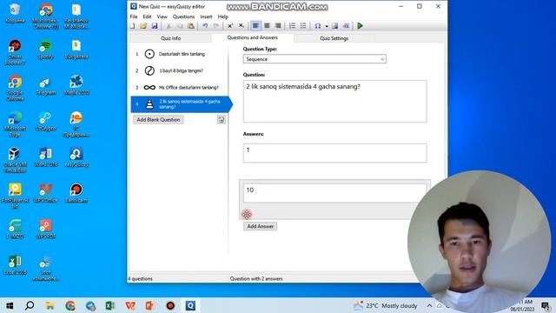Open the Help menu

tap(222, 17)
